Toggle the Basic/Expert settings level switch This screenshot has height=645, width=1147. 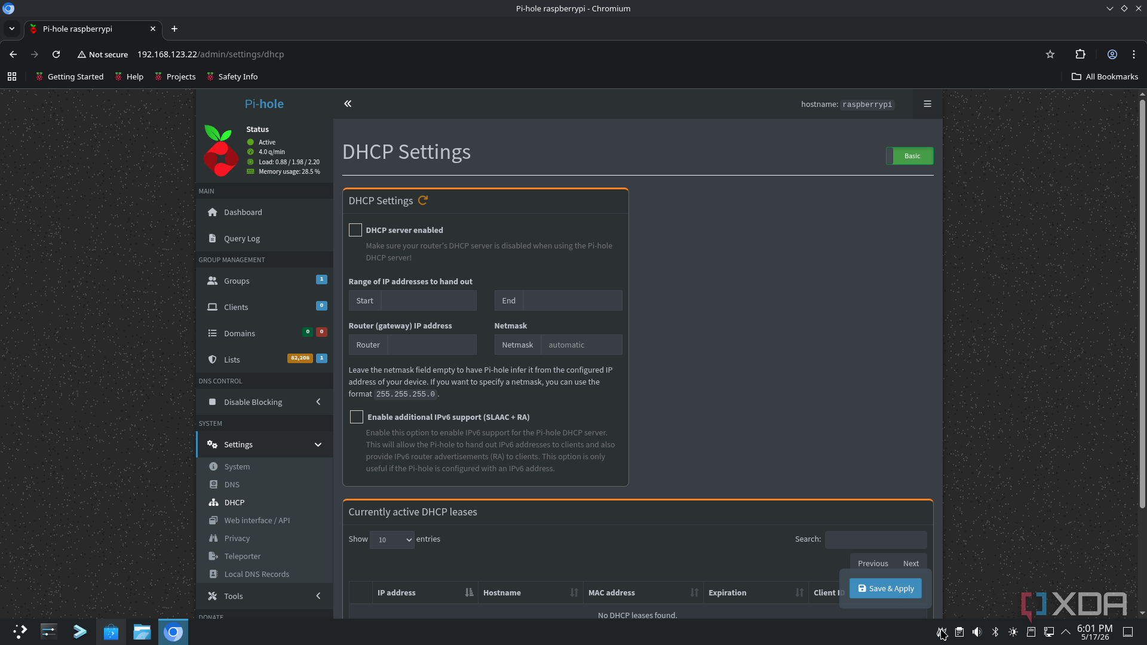point(909,156)
